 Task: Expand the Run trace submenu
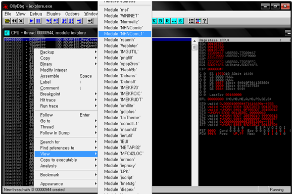pos(66,106)
